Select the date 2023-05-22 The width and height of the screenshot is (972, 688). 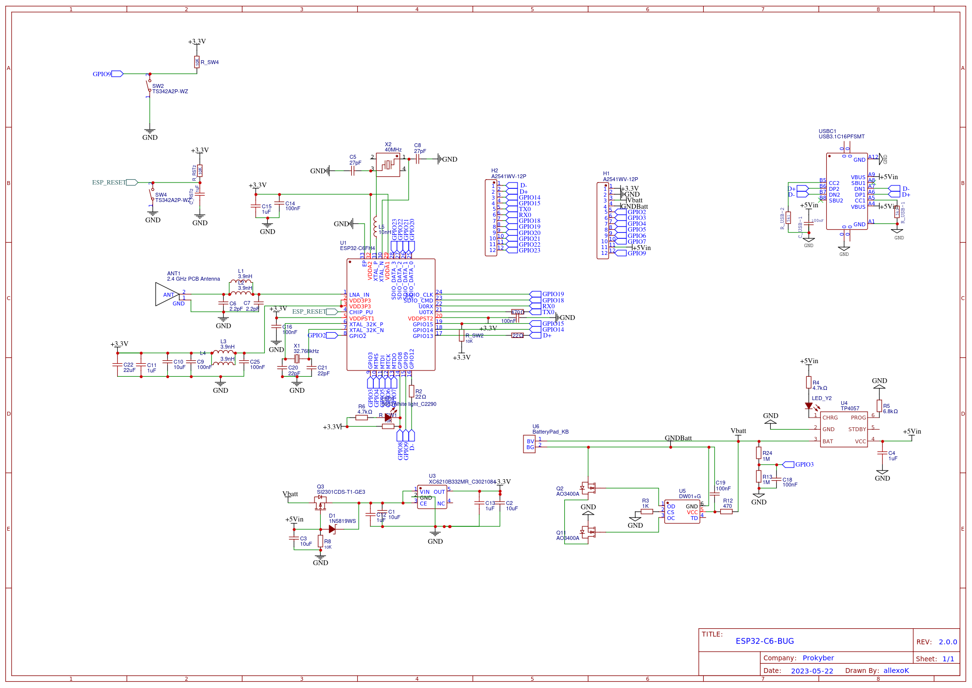(812, 671)
